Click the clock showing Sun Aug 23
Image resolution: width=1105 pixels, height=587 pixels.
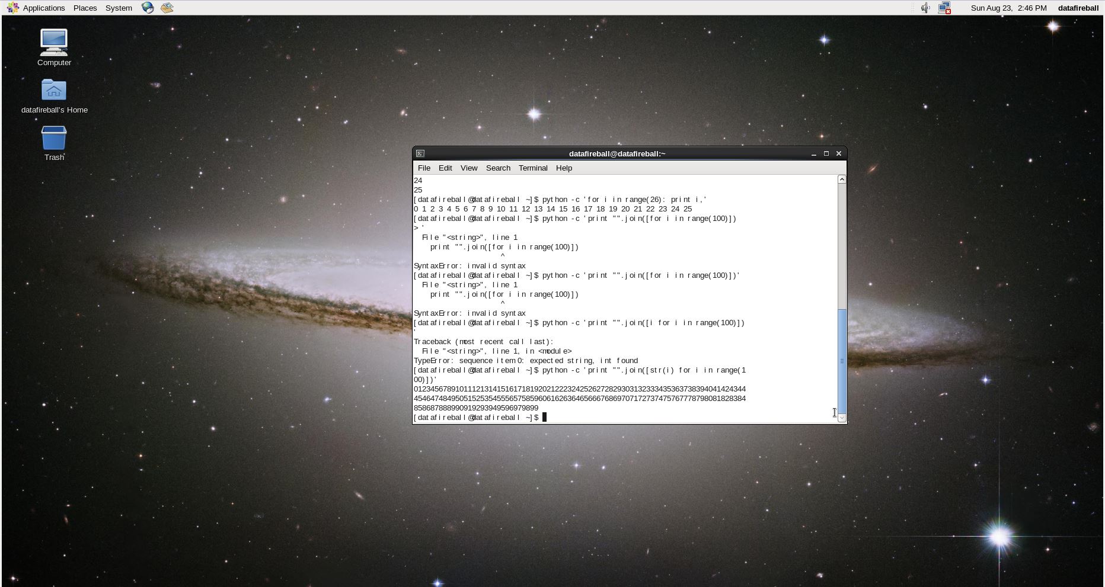[1008, 8]
